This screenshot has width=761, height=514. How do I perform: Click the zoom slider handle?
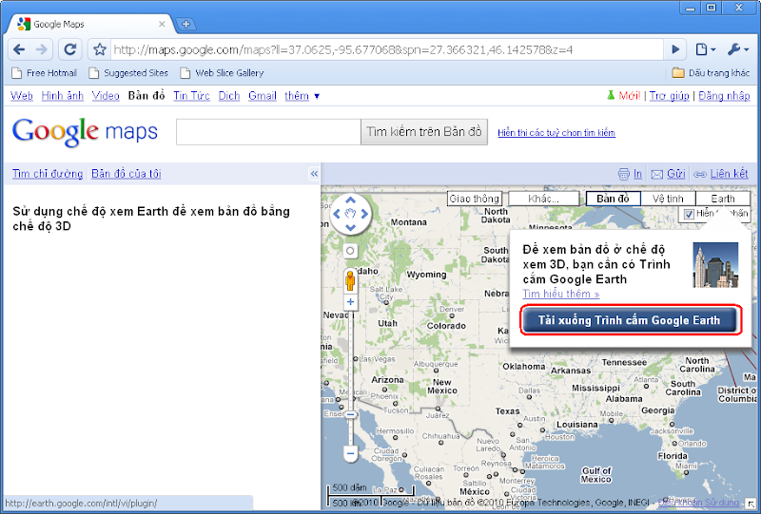tap(350, 414)
